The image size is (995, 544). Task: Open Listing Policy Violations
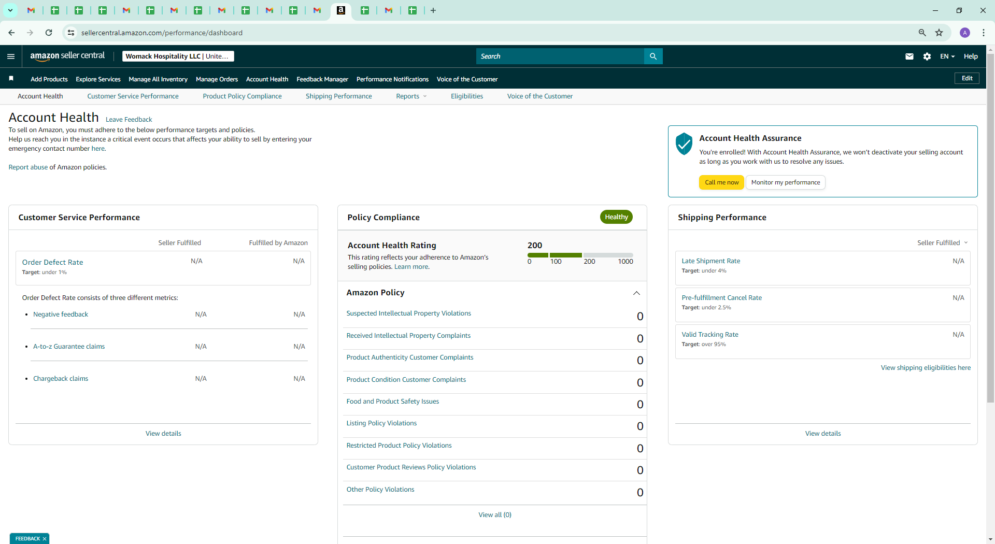tap(381, 423)
